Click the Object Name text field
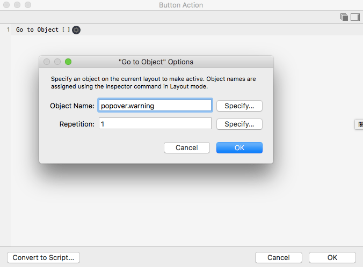The height and width of the screenshot is (267, 363). tap(155, 106)
